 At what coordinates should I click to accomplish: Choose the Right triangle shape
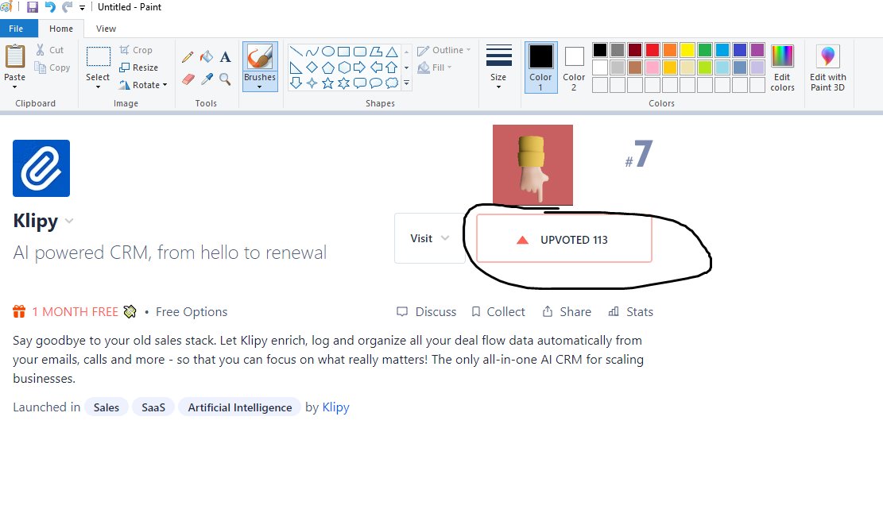coord(296,67)
